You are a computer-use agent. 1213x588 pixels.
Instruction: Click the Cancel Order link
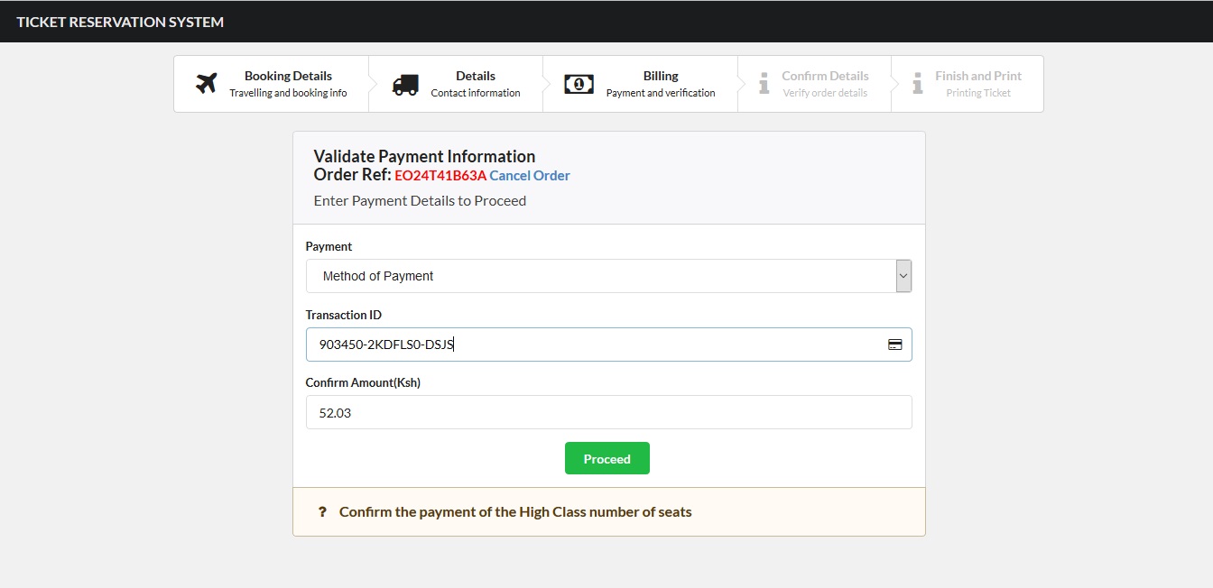pos(530,176)
